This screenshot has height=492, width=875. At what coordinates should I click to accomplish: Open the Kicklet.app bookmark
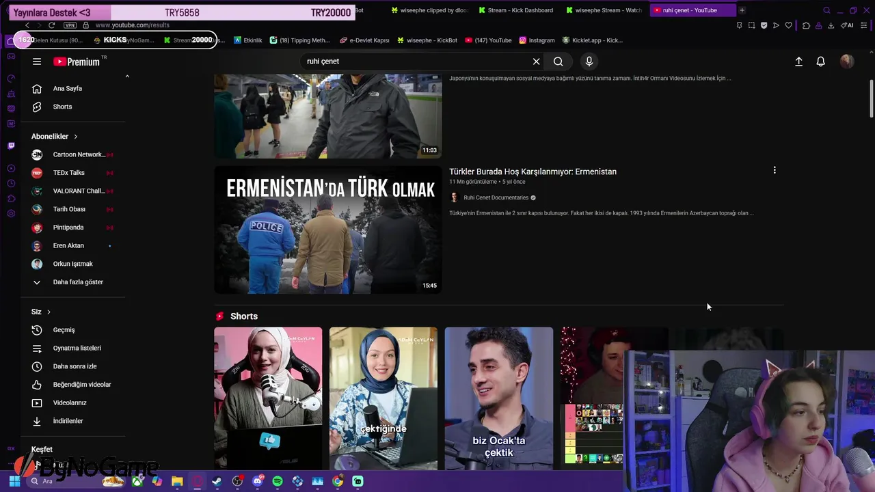[592, 40]
